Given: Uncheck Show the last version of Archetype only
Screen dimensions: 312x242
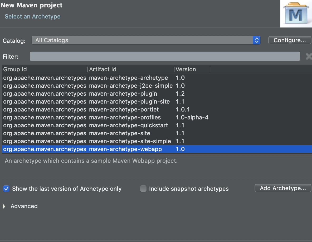Looking at the screenshot, I should [6, 189].
